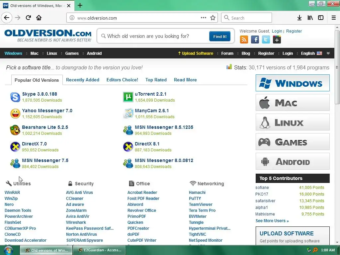Click the Yahoo Messenger smiley icon
Image resolution: width=340 pixels, height=255 pixels.
pos(15,114)
